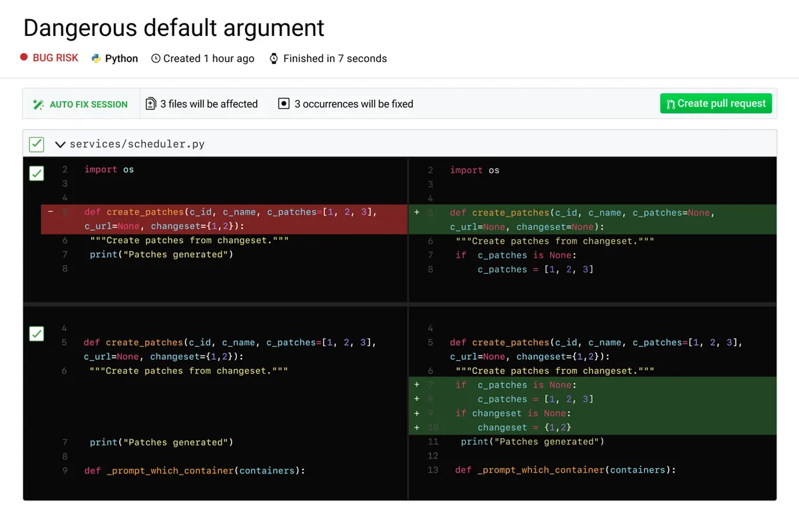Click the services/scheduler.py file name
The width and height of the screenshot is (799, 520).
137,144
